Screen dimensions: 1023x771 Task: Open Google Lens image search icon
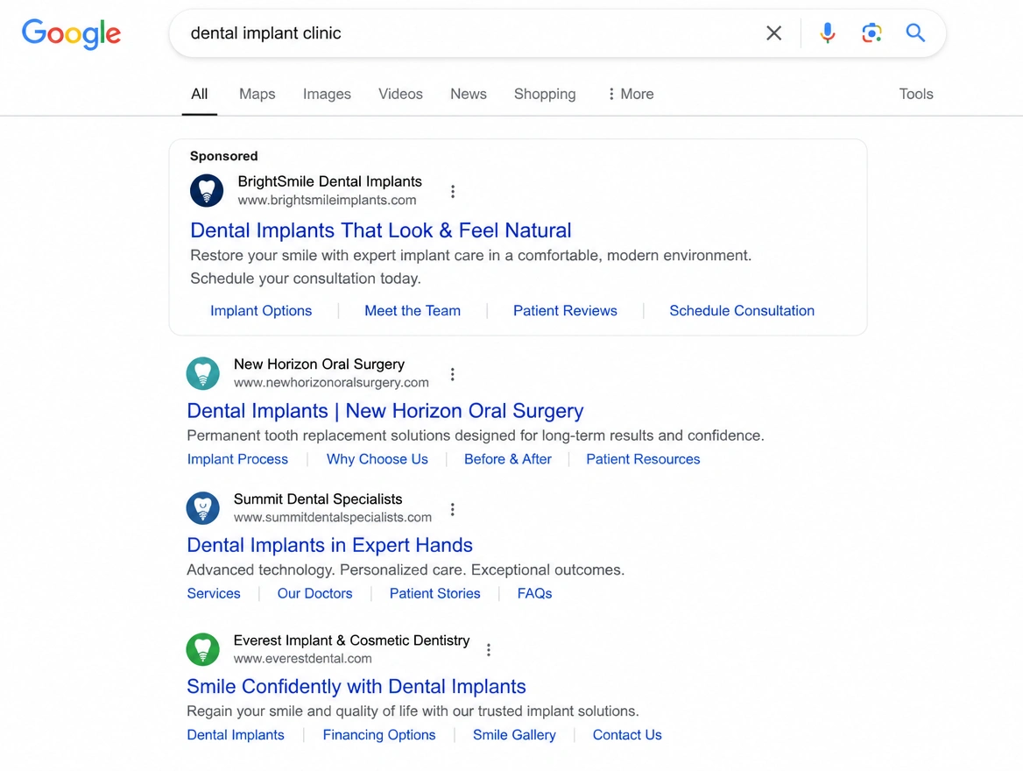pos(871,32)
